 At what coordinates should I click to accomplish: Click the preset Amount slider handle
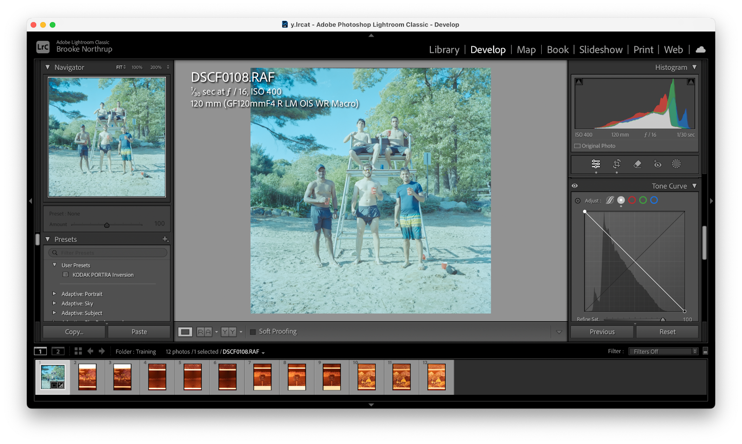click(x=107, y=225)
